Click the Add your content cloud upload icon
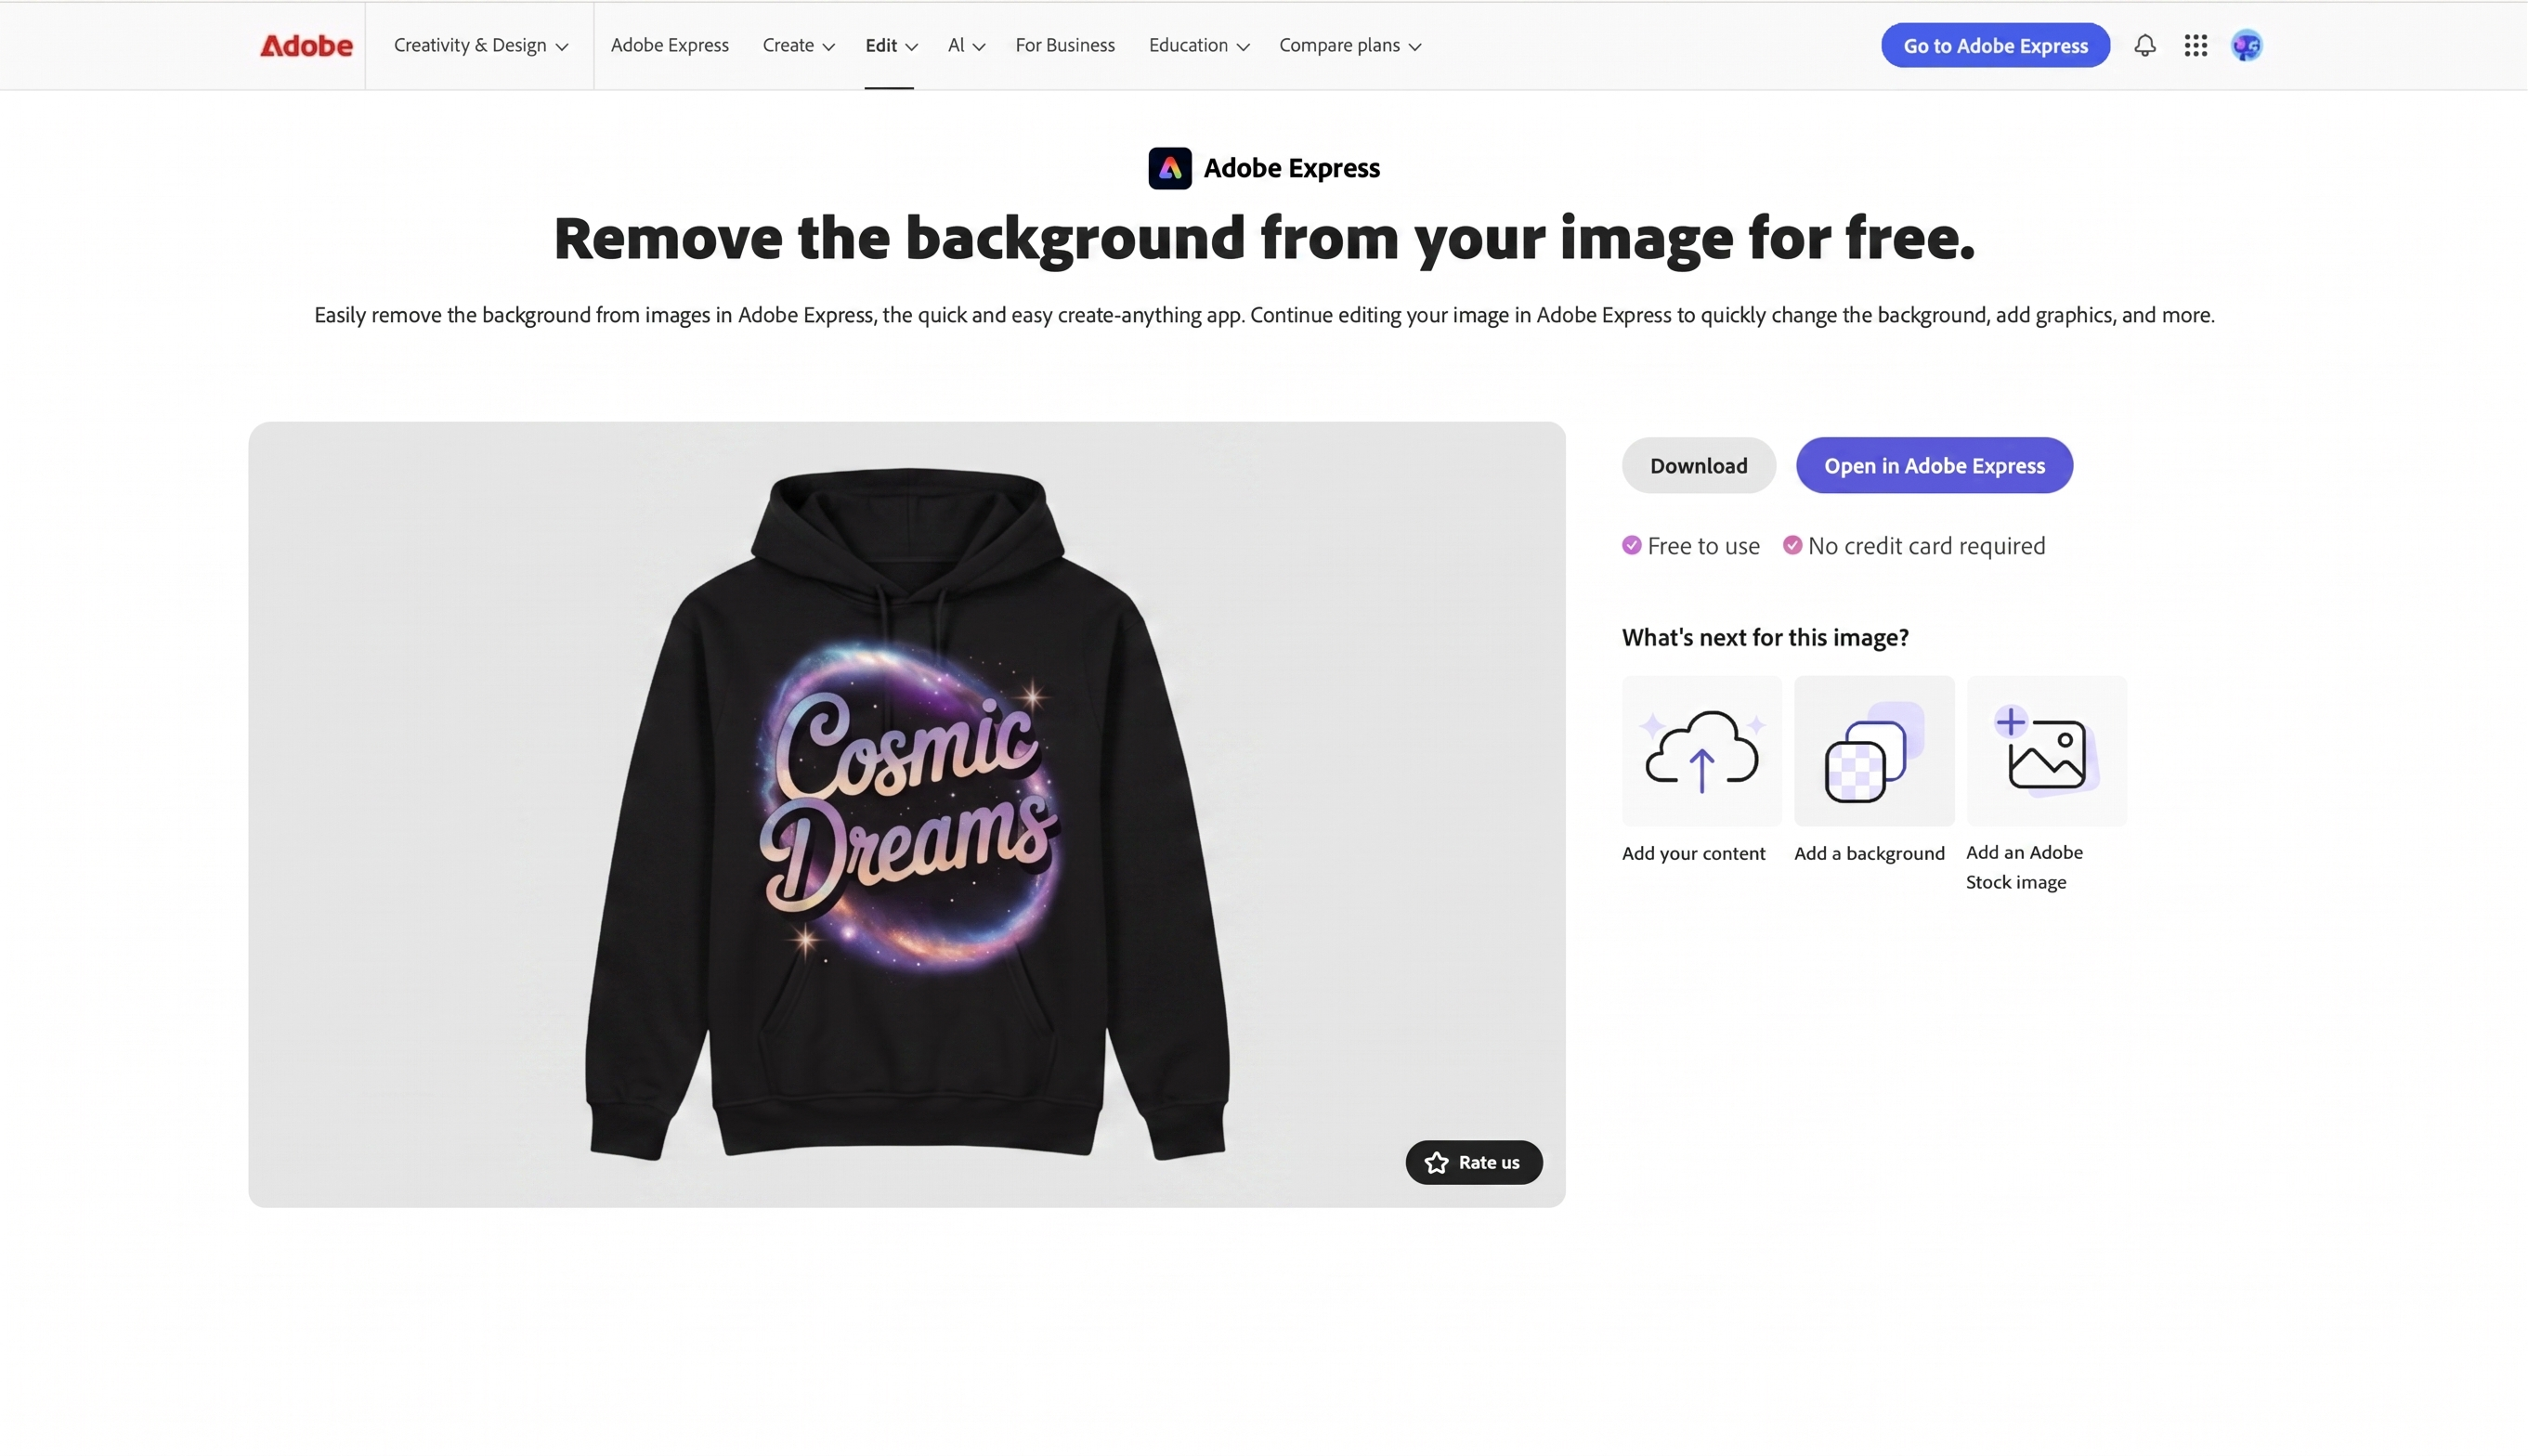The width and height of the screenshot is (2528, 1456). pos(1702,751)
